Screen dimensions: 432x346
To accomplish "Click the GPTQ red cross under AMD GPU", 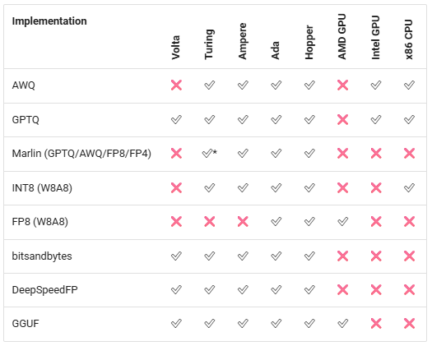I will pyautogui.click(x=343, y=119).
